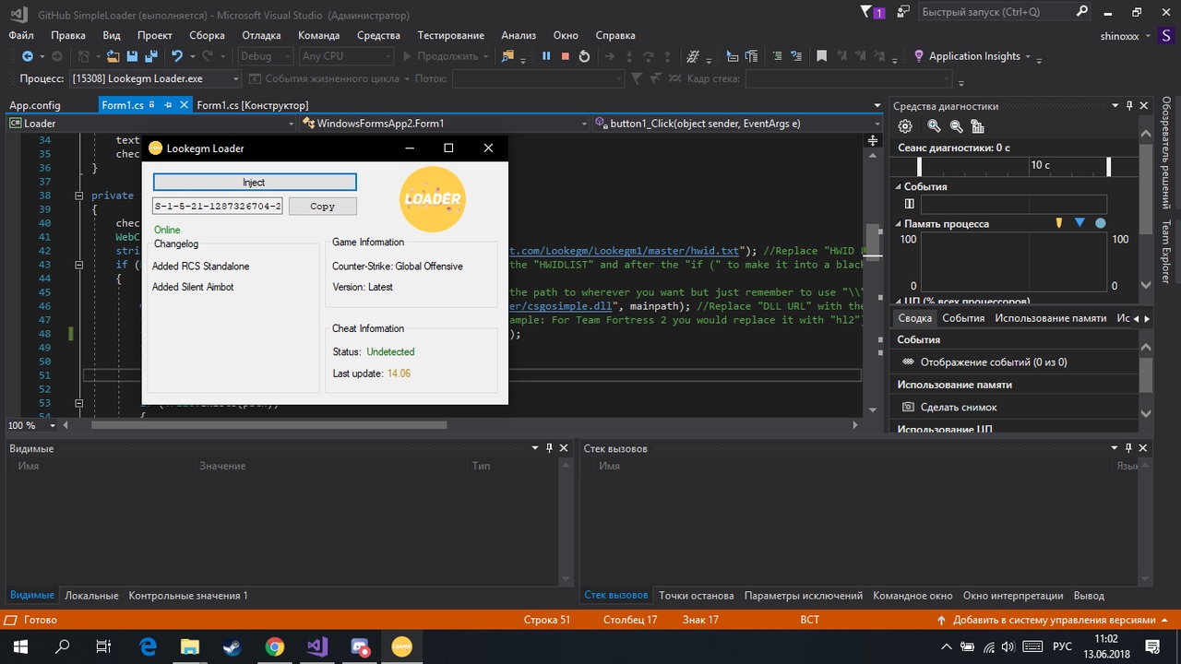Click the Save All toolbar icon
Viewport: 1181px width, 664px height.
[151, 56]
